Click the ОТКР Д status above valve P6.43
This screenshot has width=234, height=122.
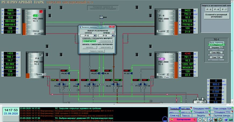coord(118,80)
